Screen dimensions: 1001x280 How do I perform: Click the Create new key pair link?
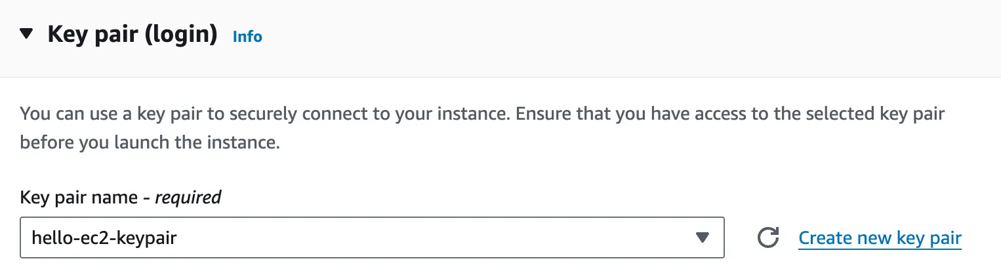[880, 238]
